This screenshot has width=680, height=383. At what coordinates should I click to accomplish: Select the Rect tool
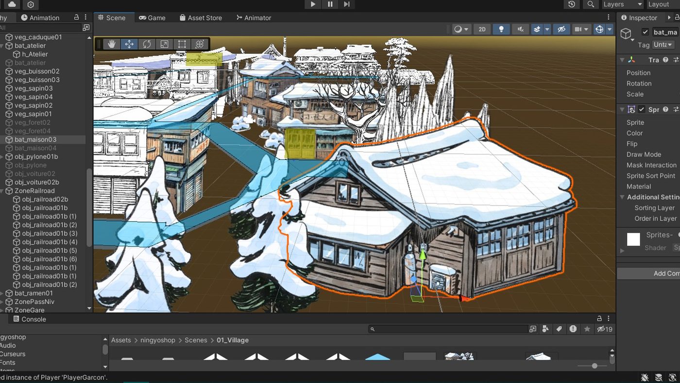coord(182,44)
